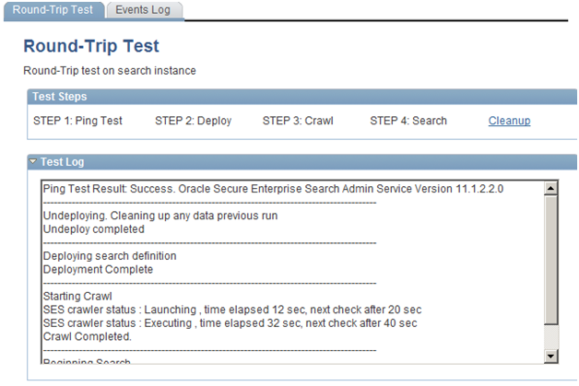
Task: Click the Cleanup link
Action: click(509, 121)
